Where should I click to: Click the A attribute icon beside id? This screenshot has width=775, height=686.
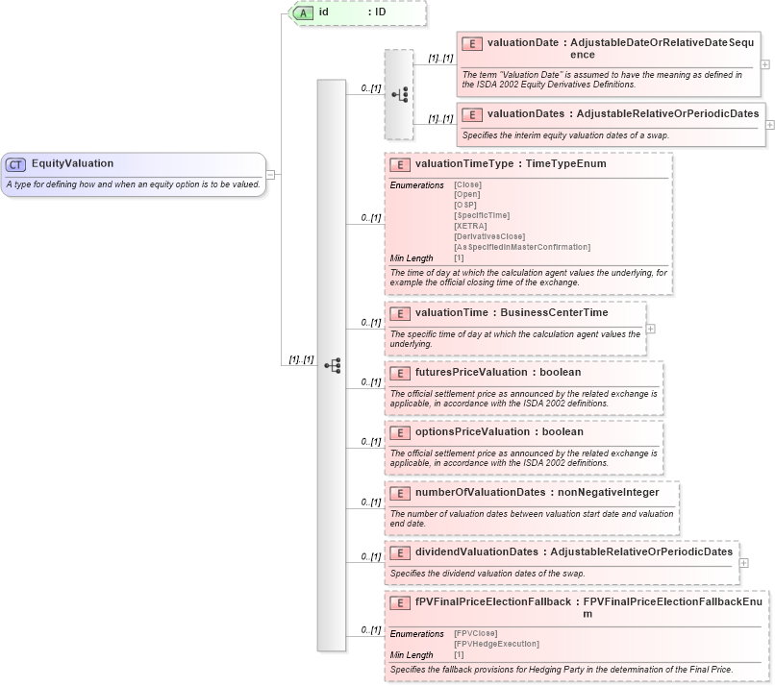coord(303,13)
